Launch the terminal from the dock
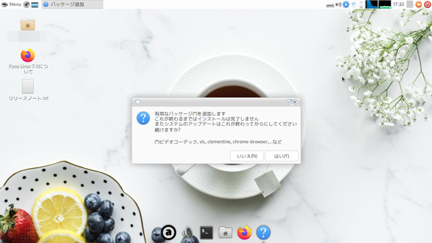432x243 pixels. coord(207,233)
